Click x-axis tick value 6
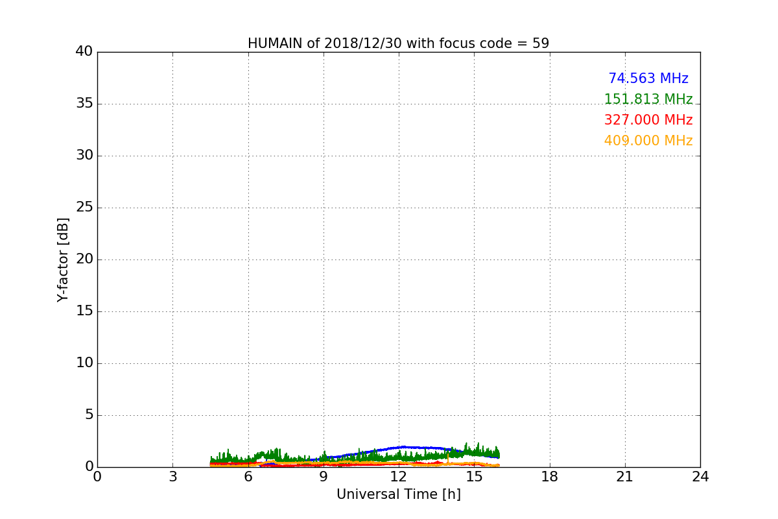 pyautogui.click(x=248, y=477)
